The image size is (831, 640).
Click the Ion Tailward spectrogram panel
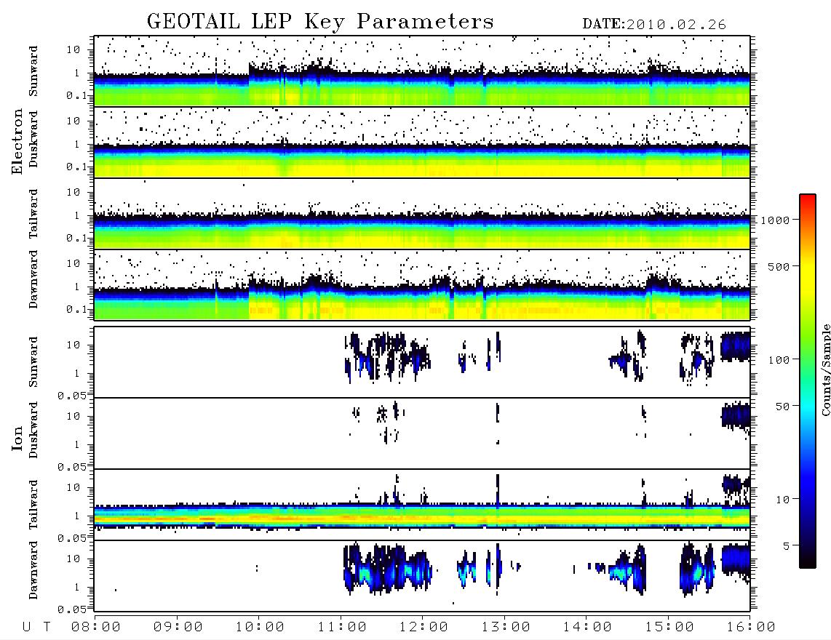422,505
